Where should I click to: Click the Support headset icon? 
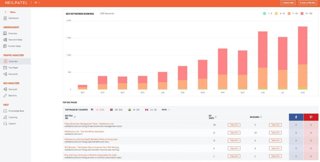[5, 124]
